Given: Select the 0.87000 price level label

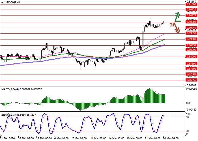Looking at the screenshot, I should pyautogui.click(x=191, y=74).
